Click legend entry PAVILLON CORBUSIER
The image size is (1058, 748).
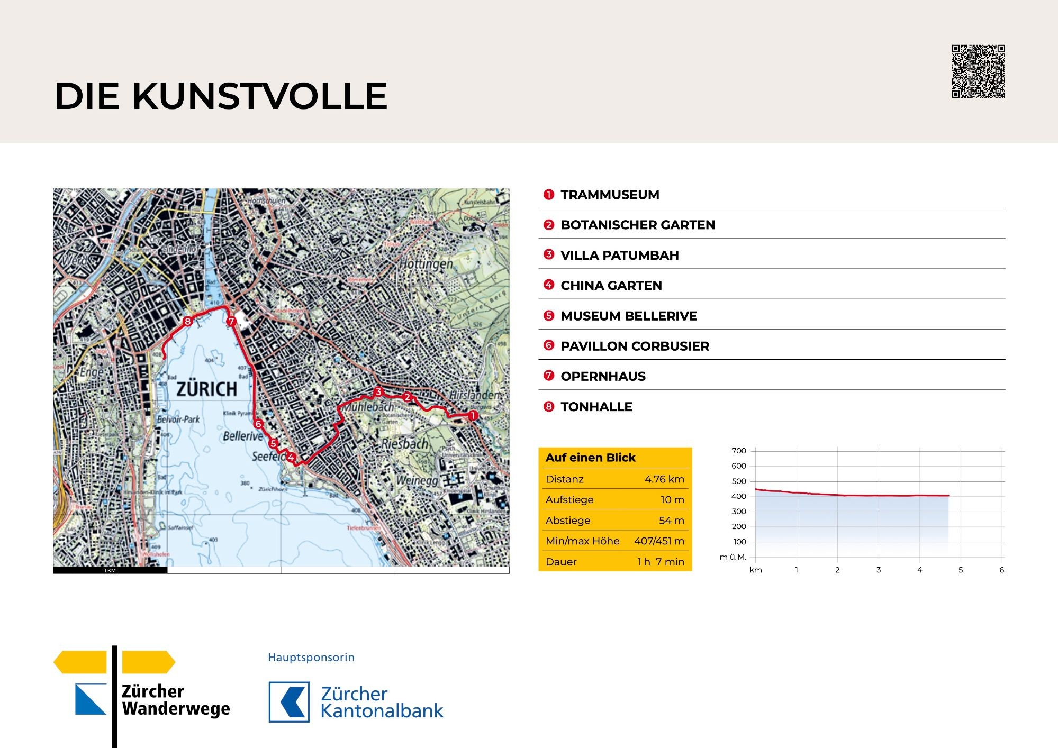pyautogui.click(x=635, y=346)
